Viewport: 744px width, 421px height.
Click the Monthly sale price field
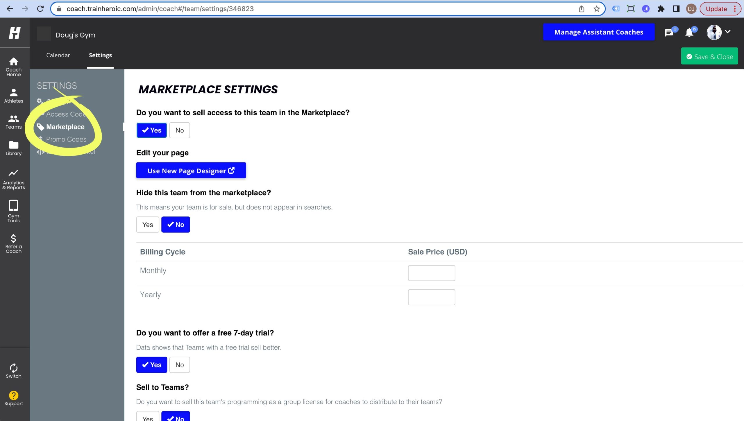click(431, 273)
